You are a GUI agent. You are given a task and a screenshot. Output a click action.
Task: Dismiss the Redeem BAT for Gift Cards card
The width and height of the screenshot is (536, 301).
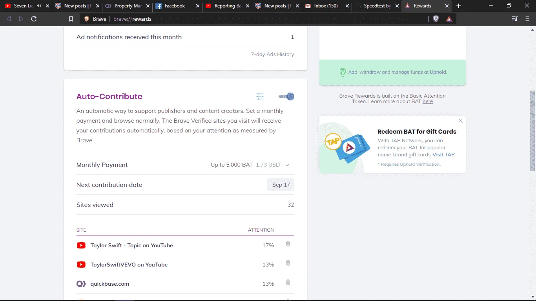pos(461,121)
